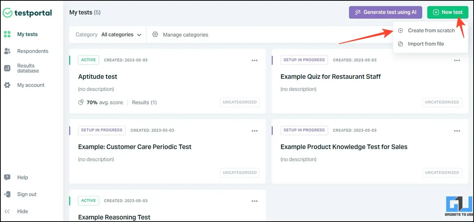Screen dimensions: 474x222
Task: Open Results database in sidebar
Action: tap(28, 68)
